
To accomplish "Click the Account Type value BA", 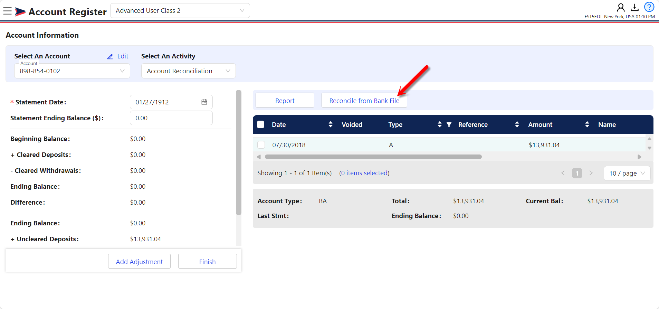I will 323,201.
